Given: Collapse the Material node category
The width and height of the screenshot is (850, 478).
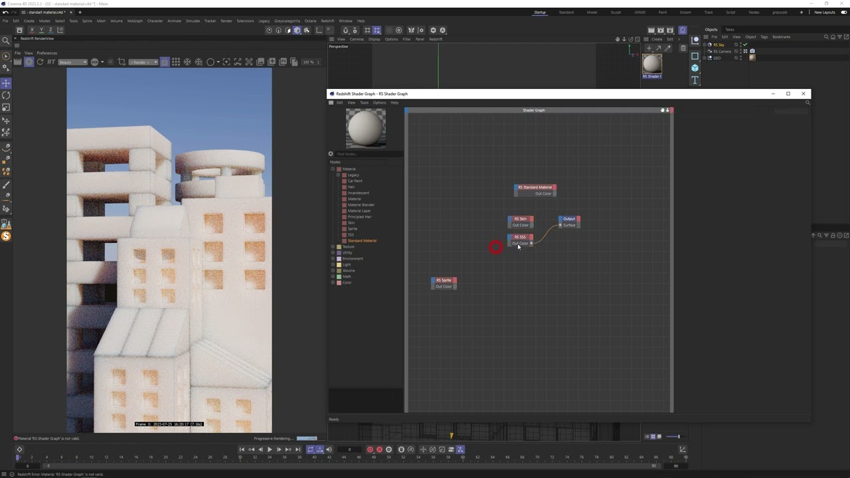Looking at the screenshot, I should pos(333,169).
